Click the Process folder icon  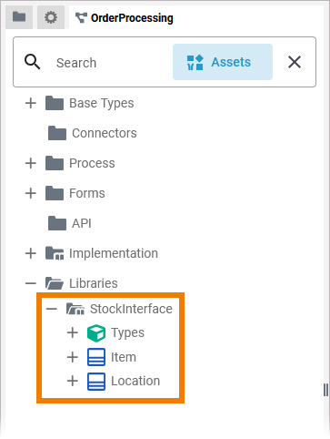pos(55,163)
